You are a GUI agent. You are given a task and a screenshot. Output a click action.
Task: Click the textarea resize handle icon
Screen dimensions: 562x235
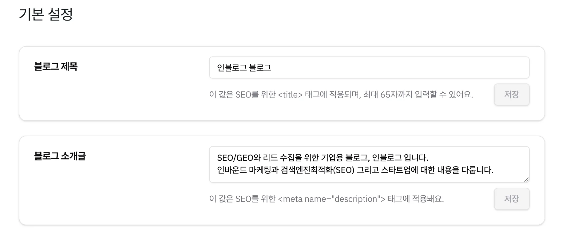coord(526,179)
